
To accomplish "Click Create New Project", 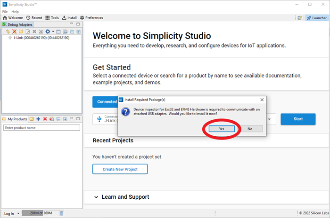I will click(120, 169).
